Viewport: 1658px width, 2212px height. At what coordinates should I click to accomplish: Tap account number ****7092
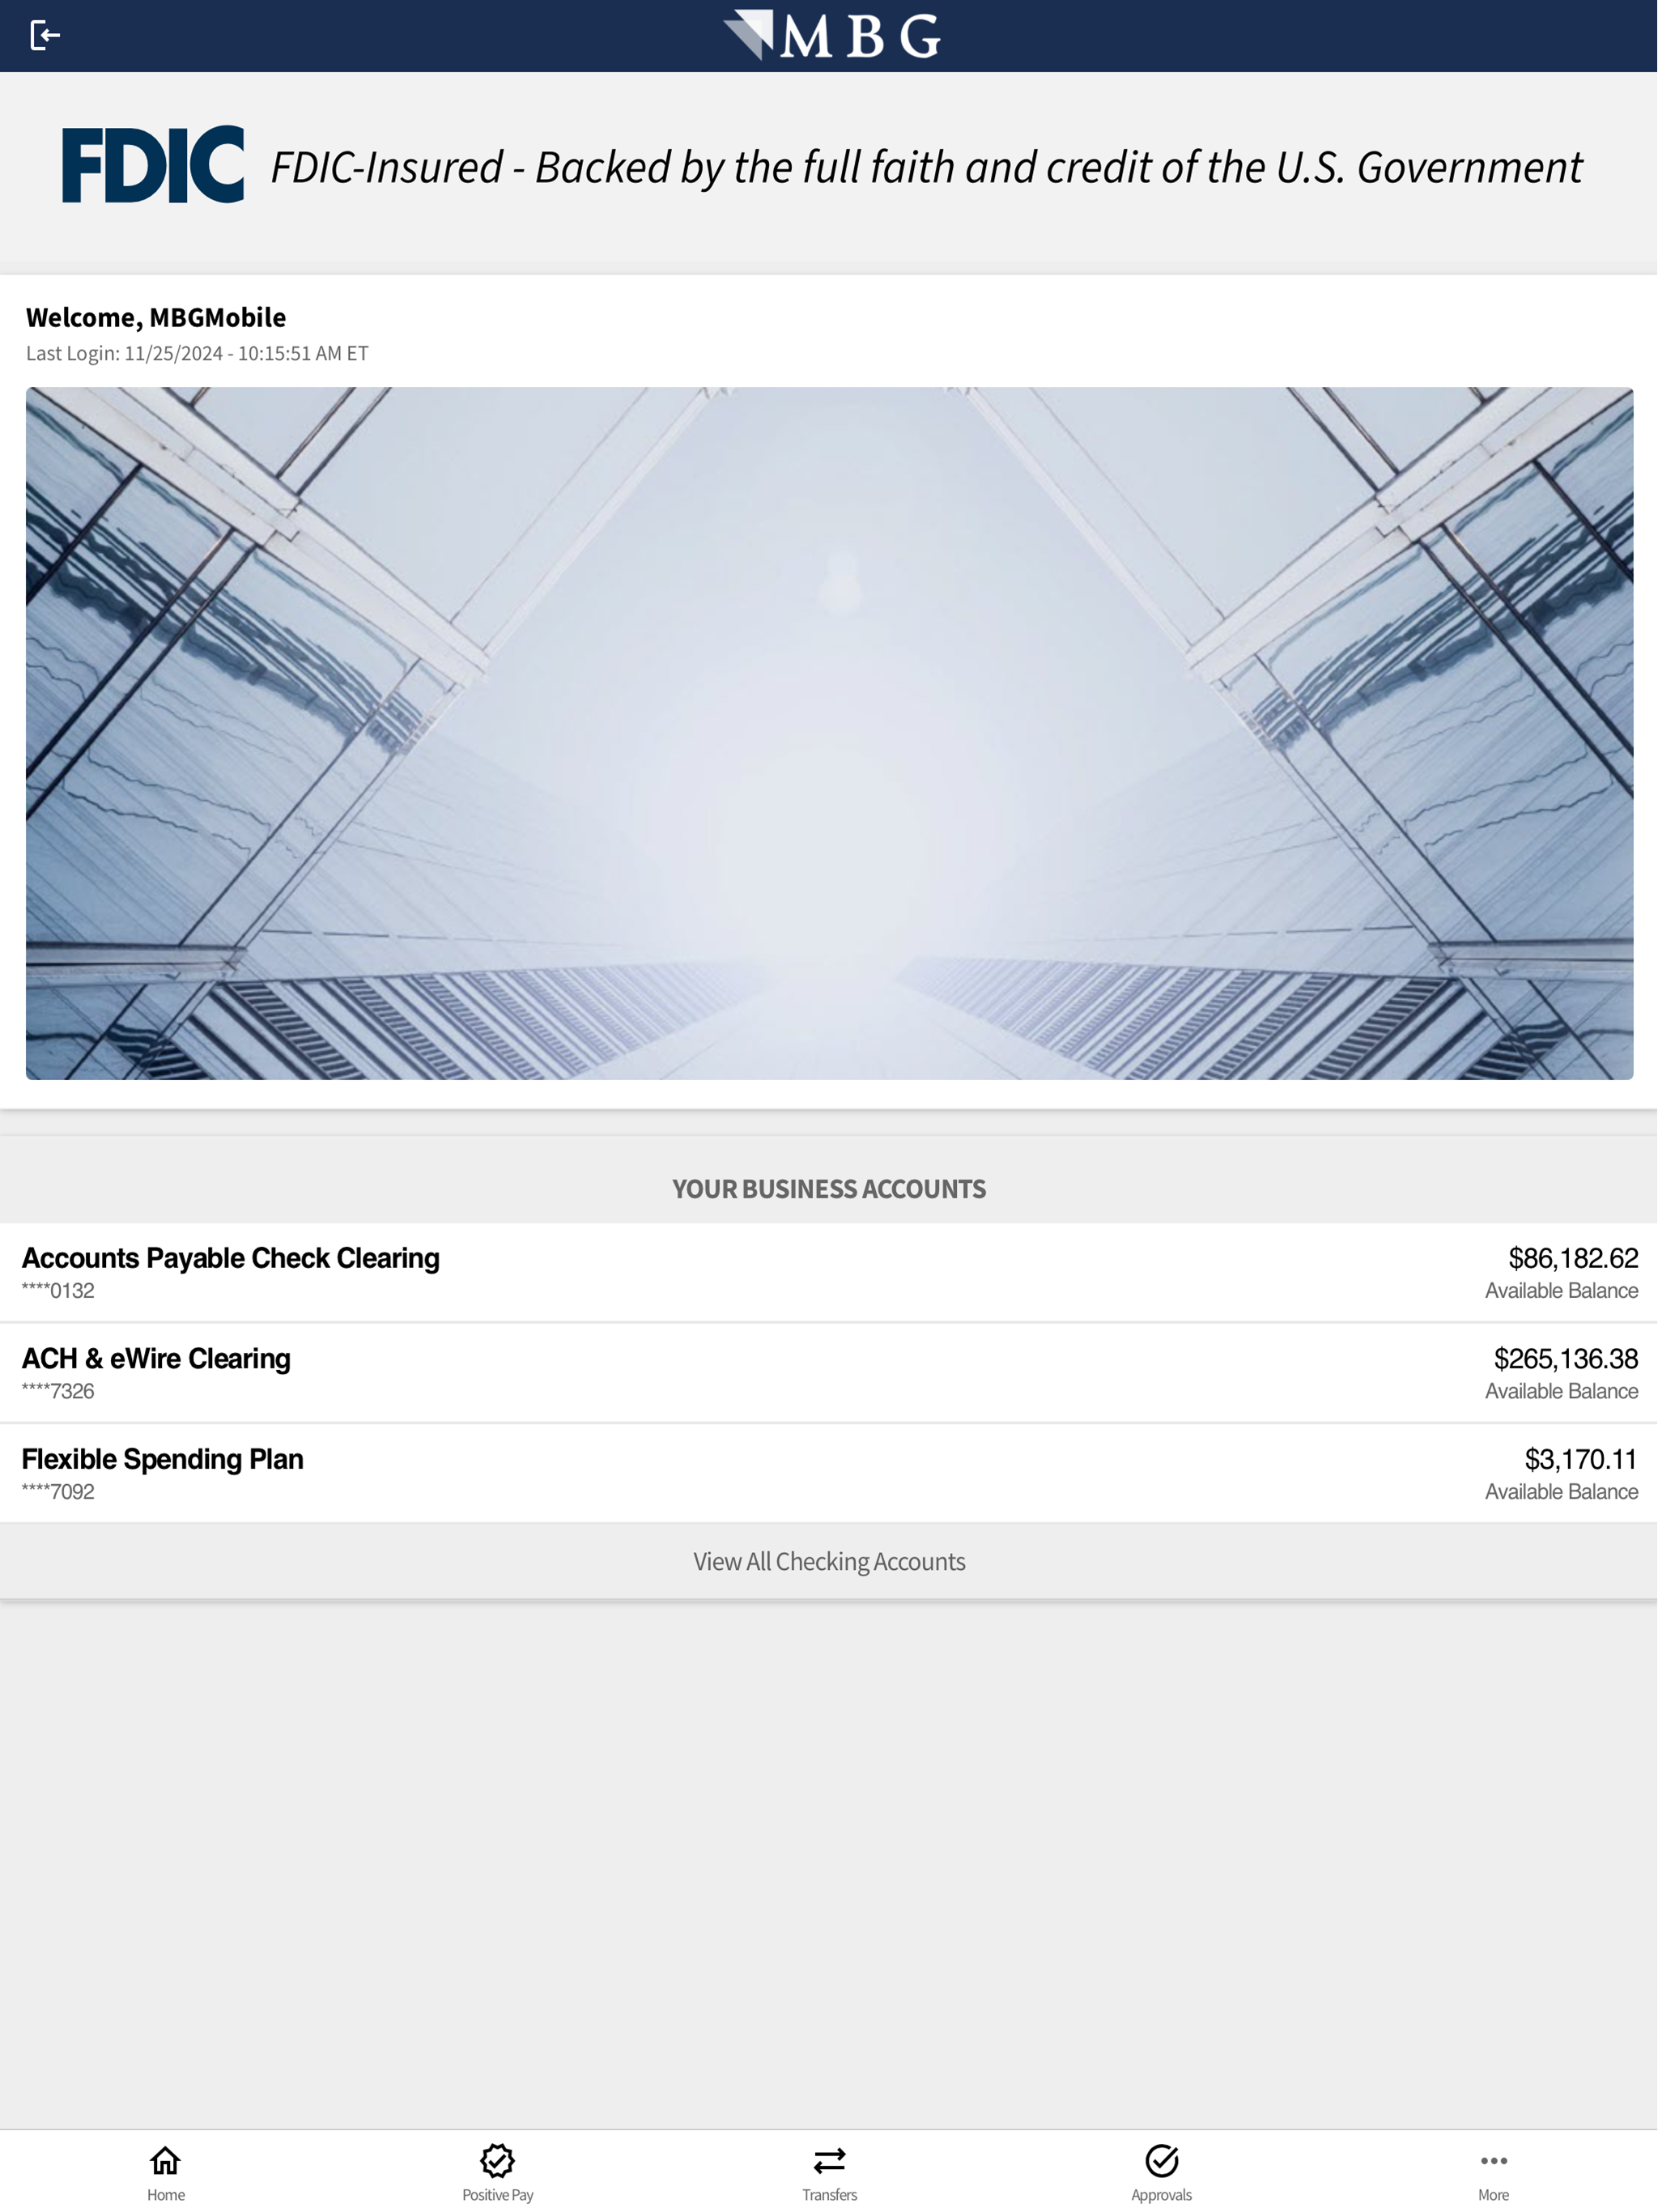[x=58, y=1492]
